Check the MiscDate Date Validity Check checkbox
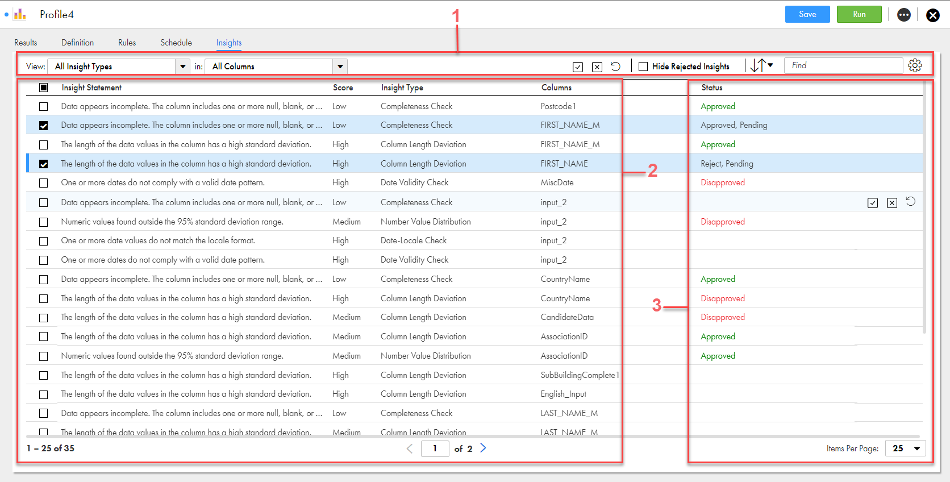The height and width of the screenshot is (482, 950). [44, 183]
